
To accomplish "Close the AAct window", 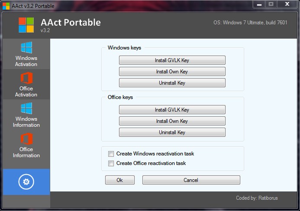I will click(x=287, y=4).
